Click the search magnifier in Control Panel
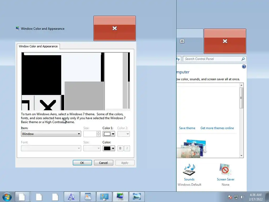 point(243,59)
